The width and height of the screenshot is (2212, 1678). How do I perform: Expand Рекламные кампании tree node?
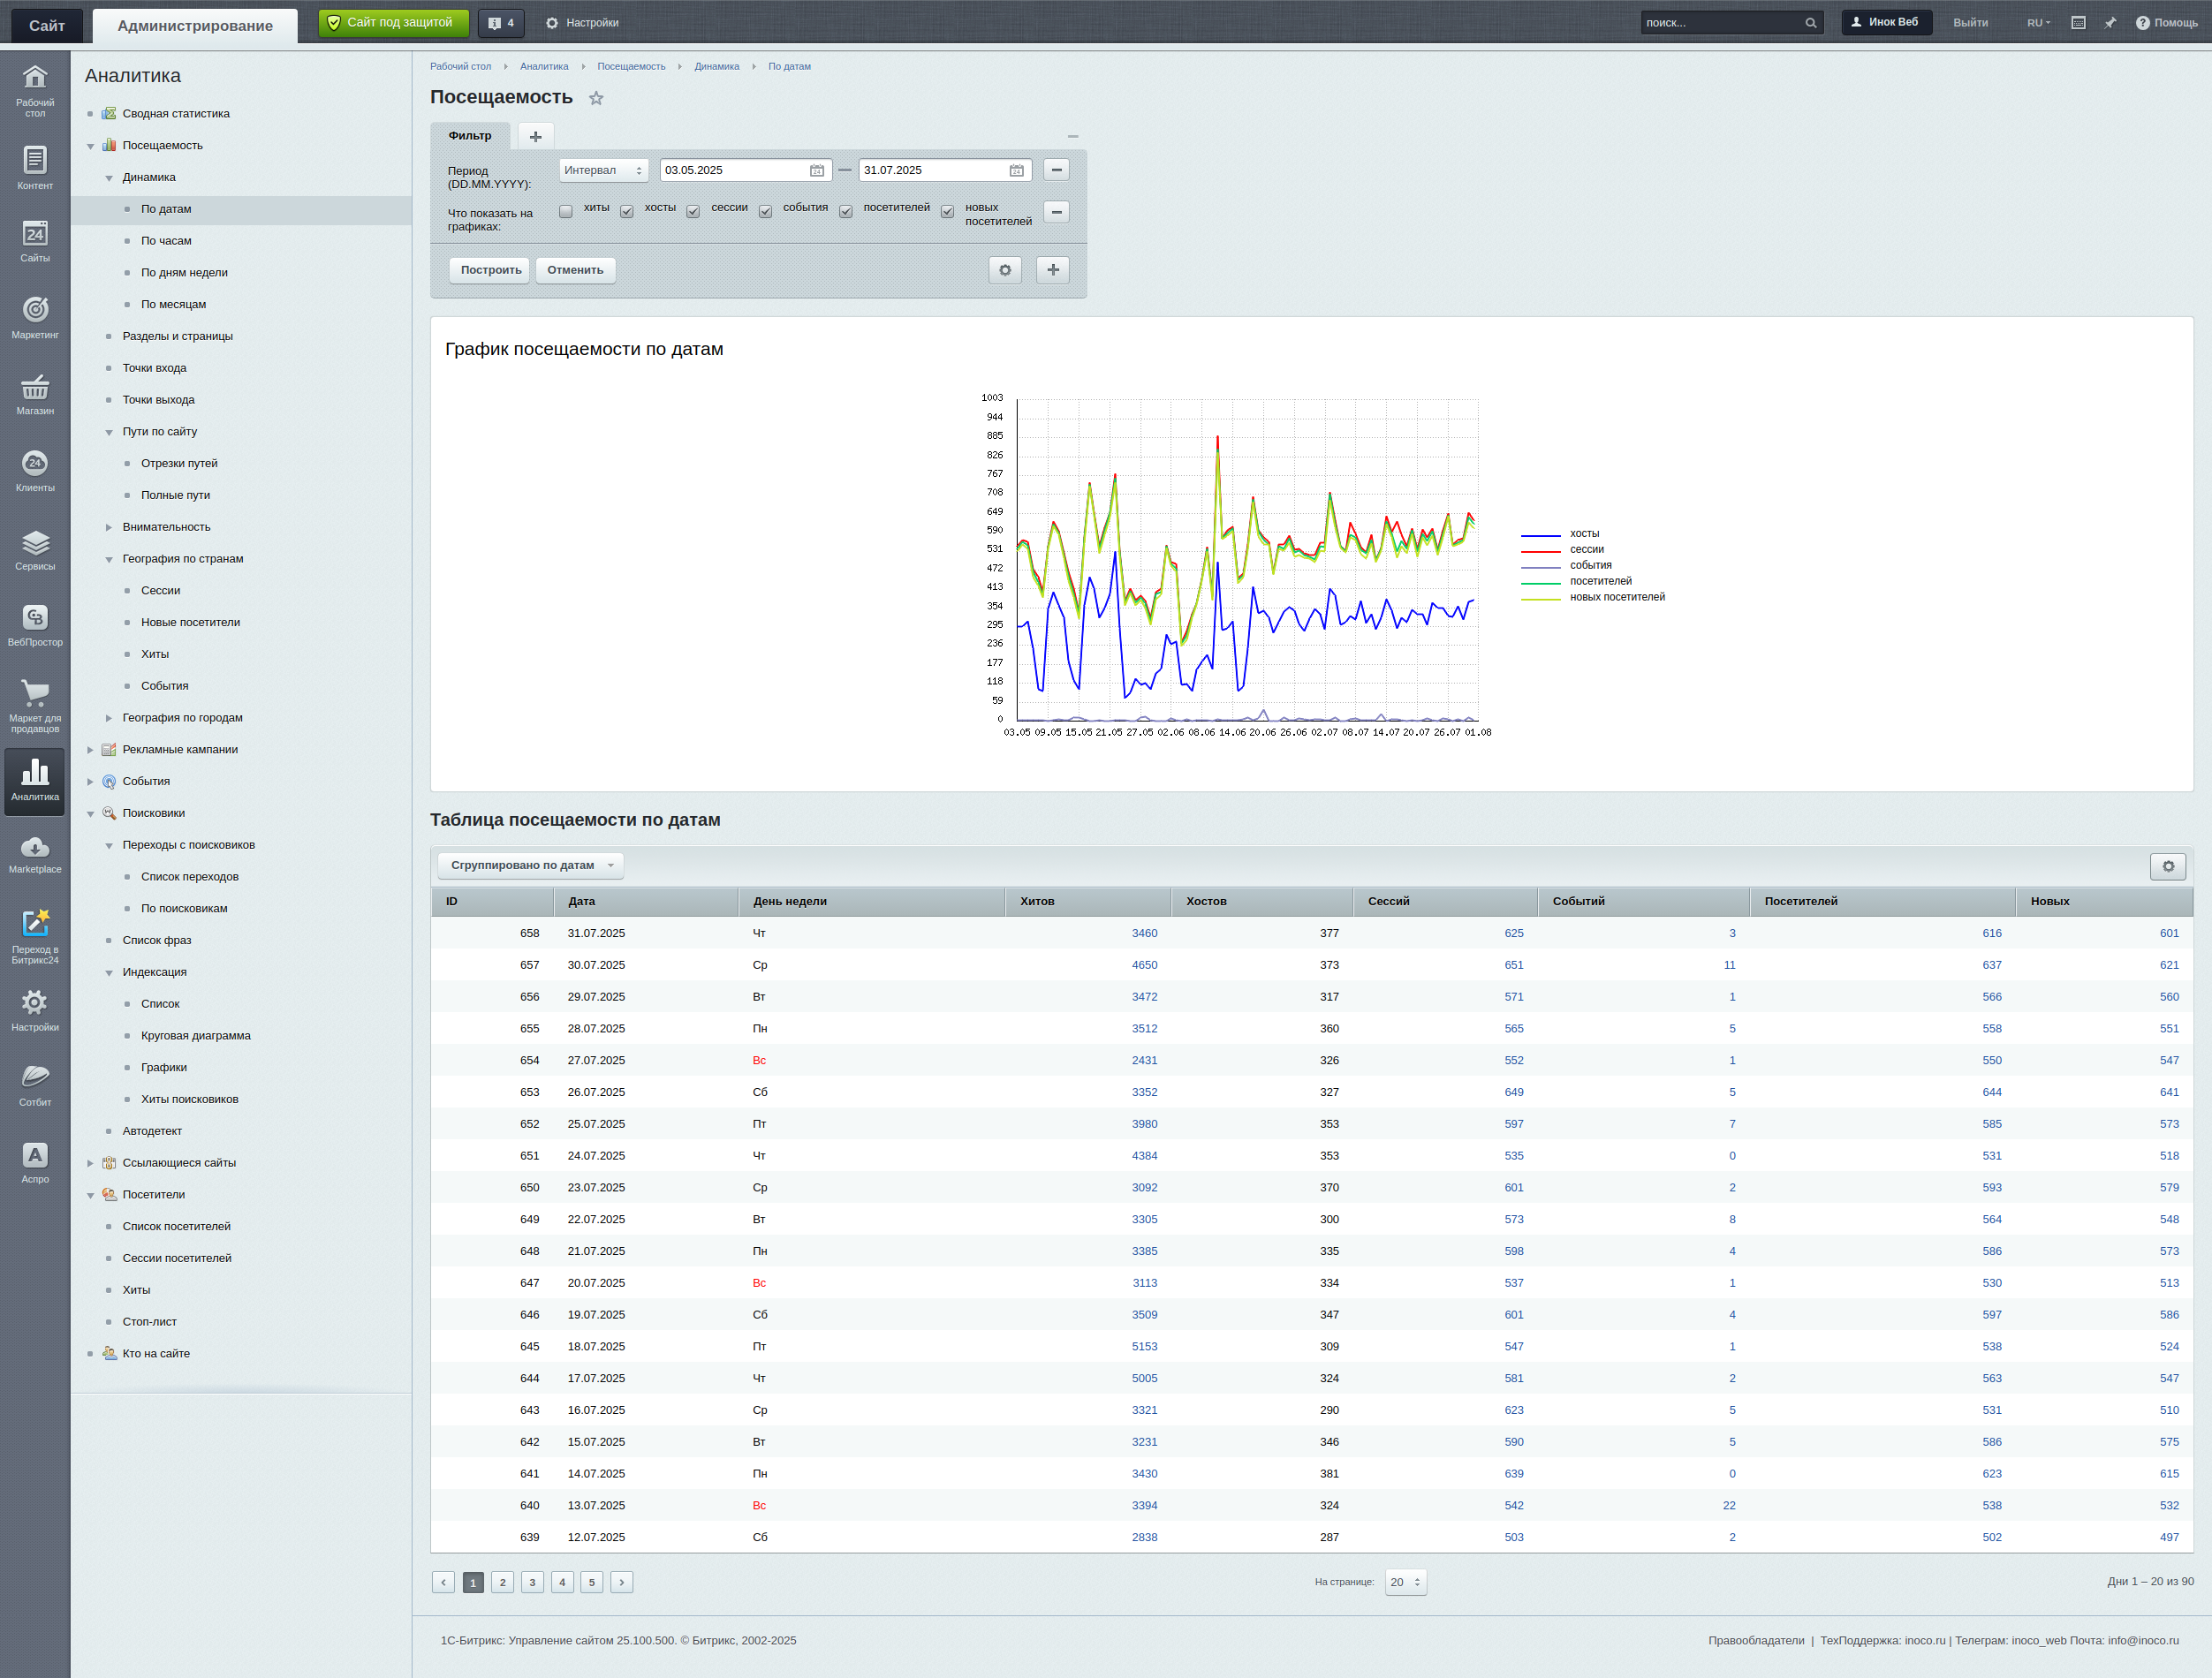[x=90, y=750]
